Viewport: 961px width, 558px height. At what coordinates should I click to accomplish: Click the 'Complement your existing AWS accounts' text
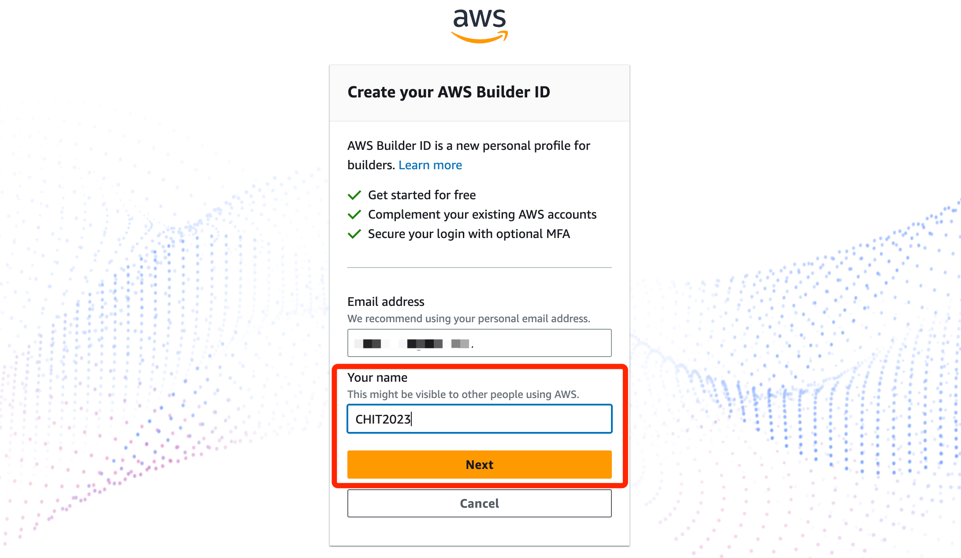(482, 214)
